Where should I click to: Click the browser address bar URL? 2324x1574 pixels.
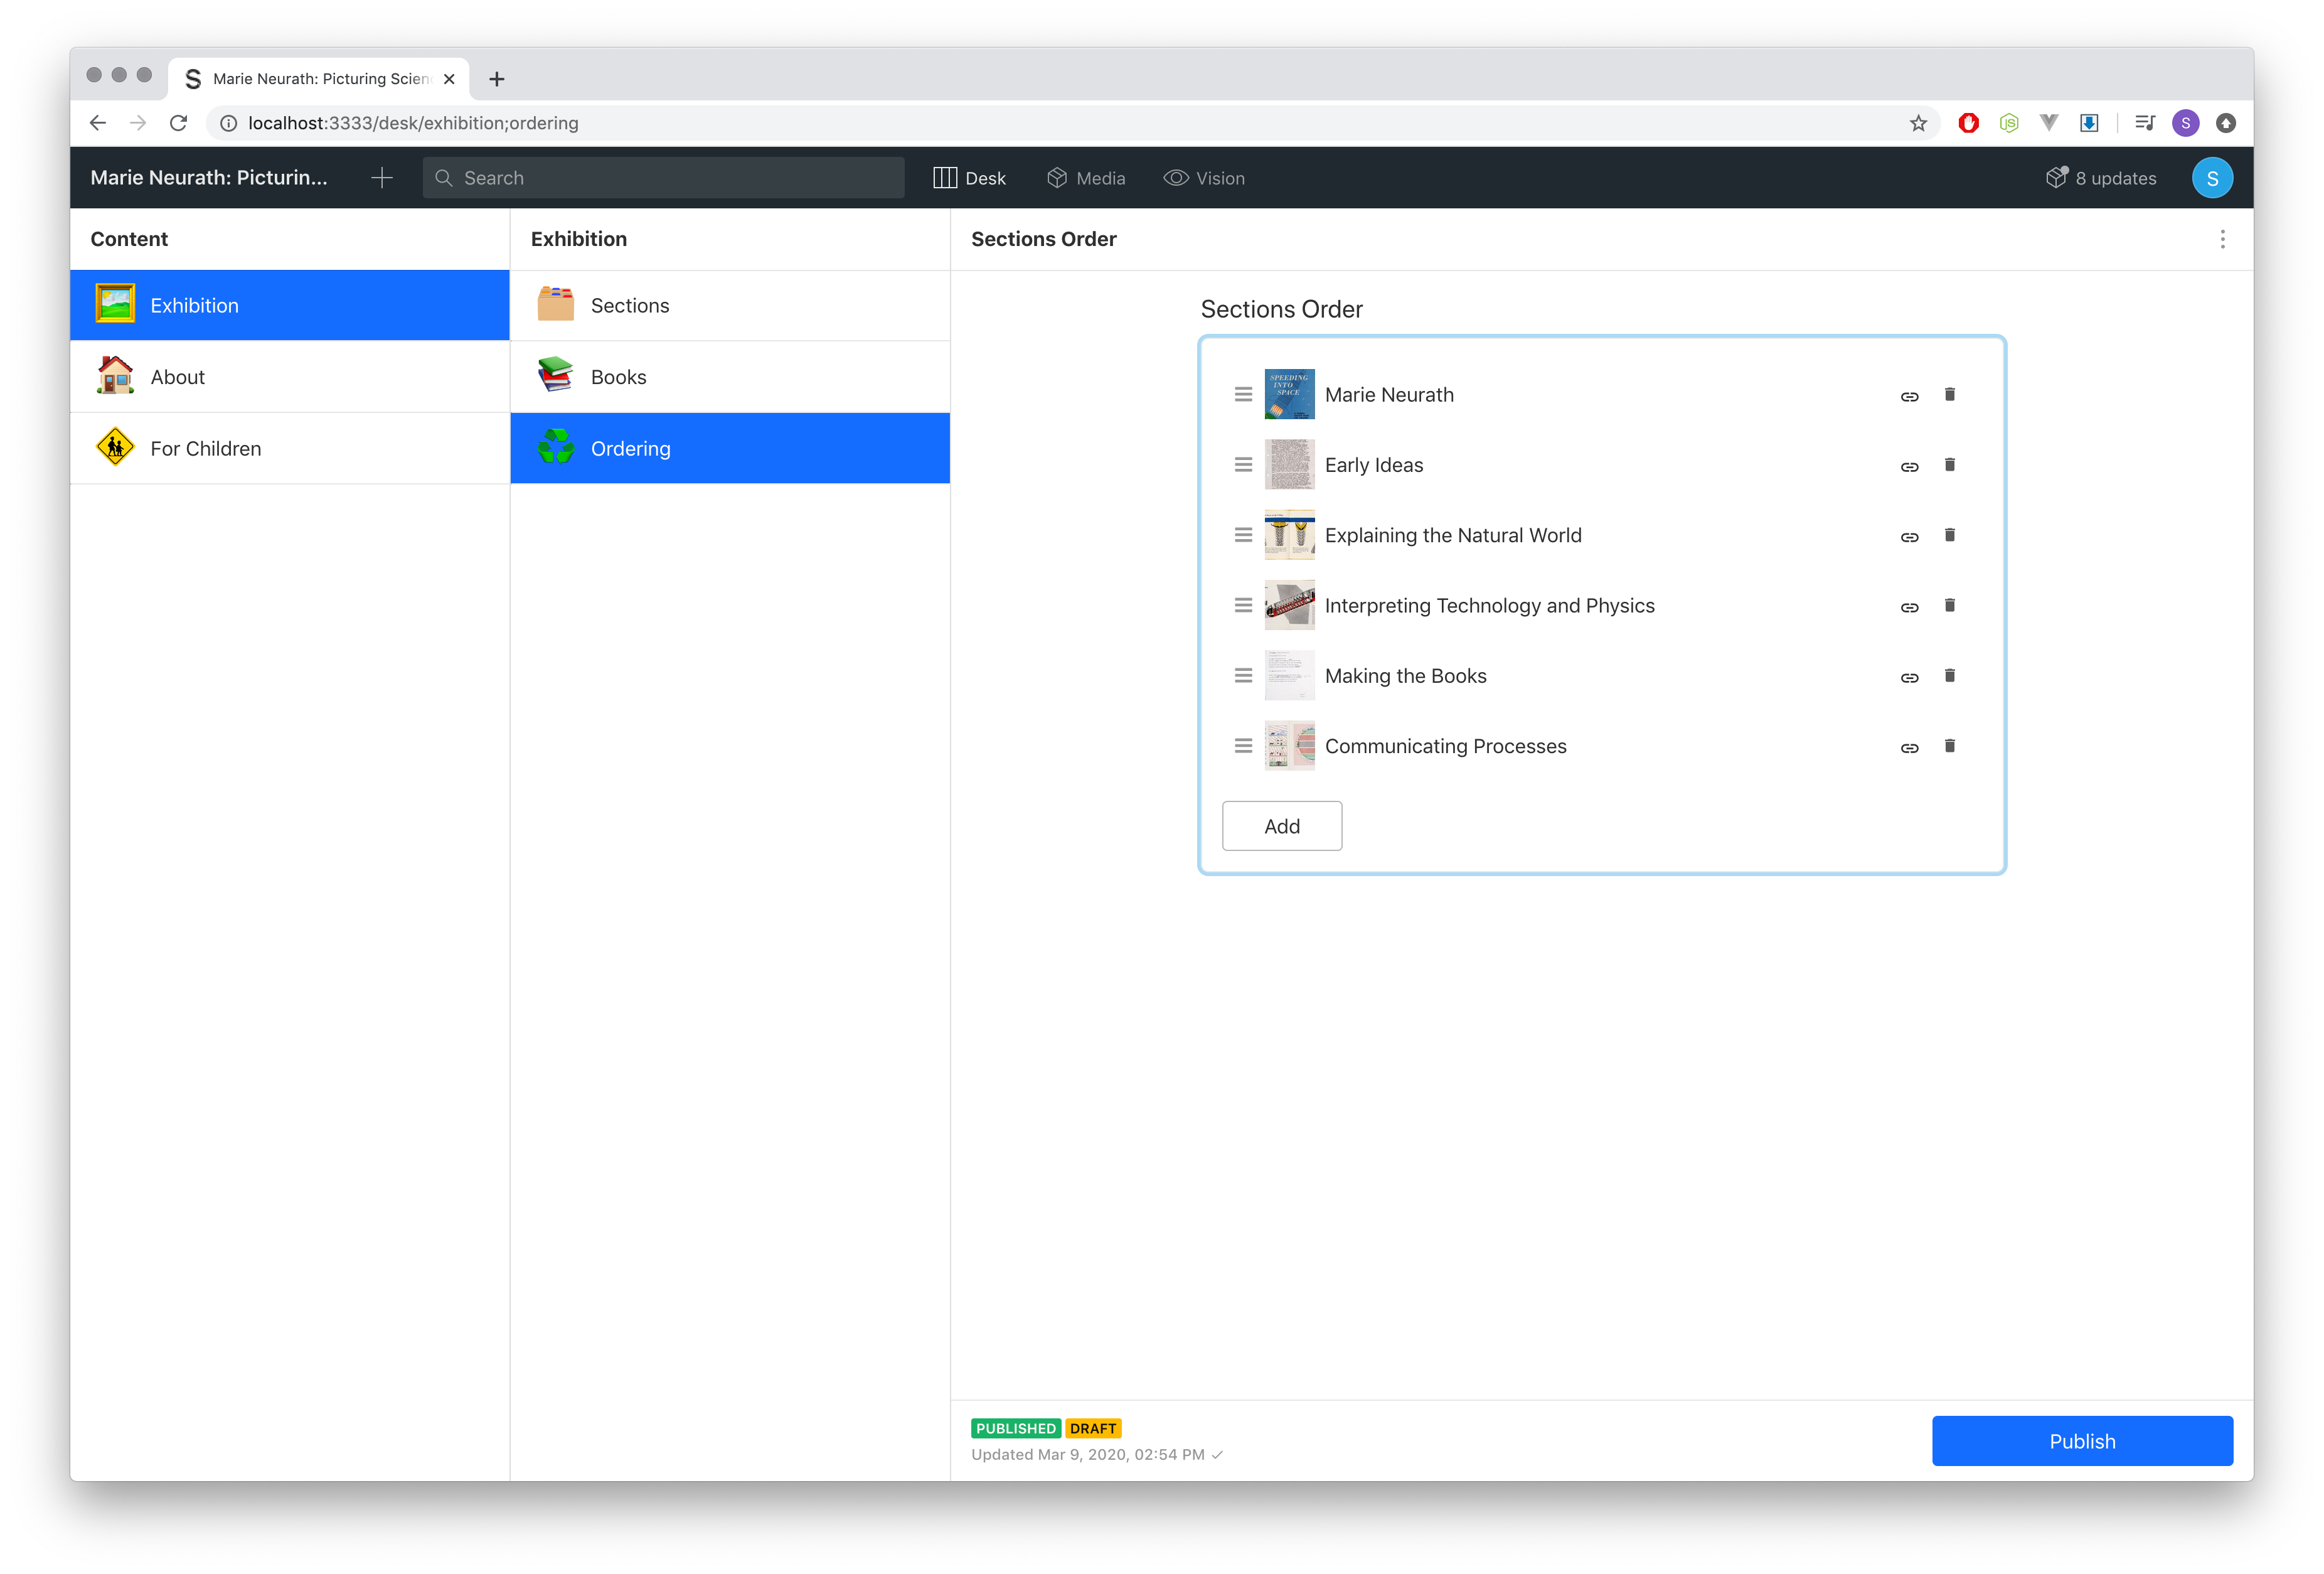pyautogui.click(x=413, y=123)
